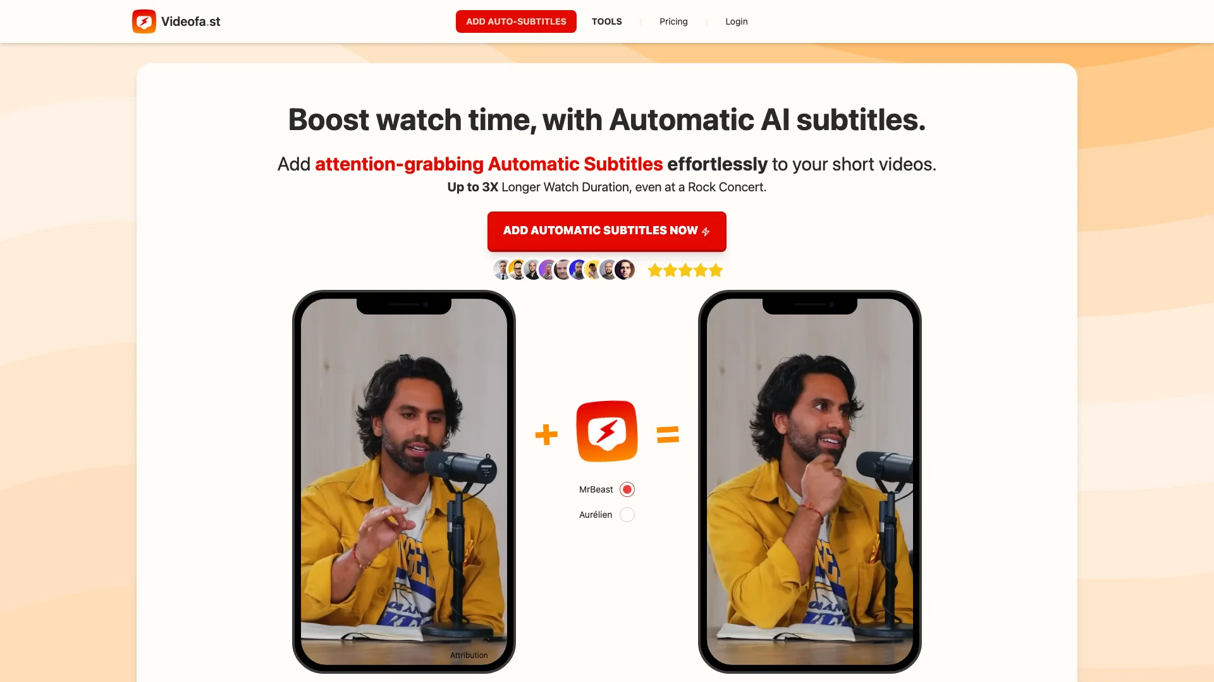The height and width of the screenshot is (682, 1214).
Task: Click the Videofa.st app icon in navbar
Action: coord(144,21)
